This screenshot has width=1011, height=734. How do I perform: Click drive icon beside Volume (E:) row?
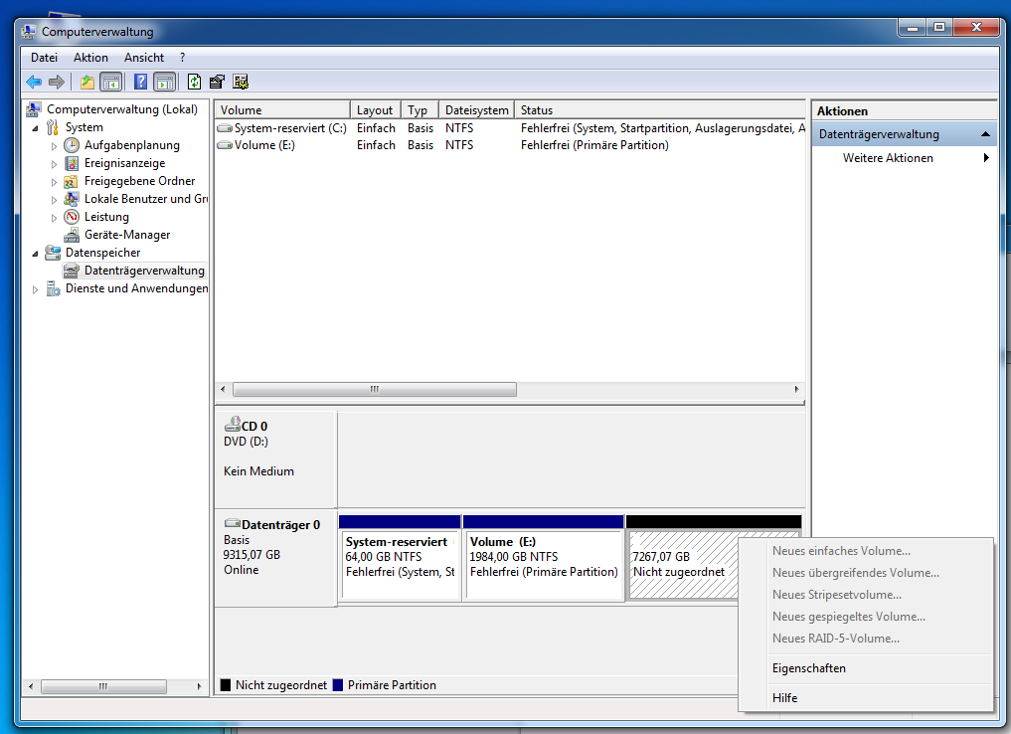[x=225, y=145]
